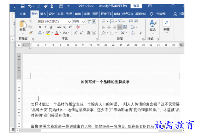Toggle bold formatting

click(x=40, y=27)
